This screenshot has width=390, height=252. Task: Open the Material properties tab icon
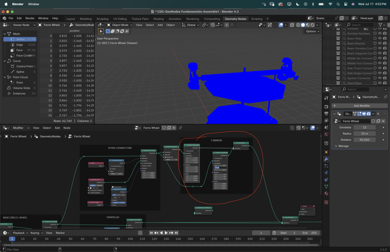point(326,193)
